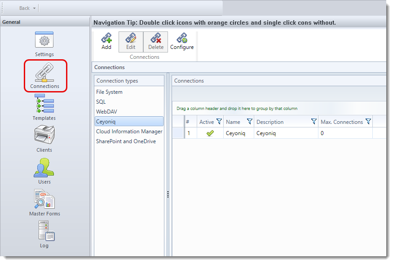Open the Settings gear icon

(x=44, y=40)
